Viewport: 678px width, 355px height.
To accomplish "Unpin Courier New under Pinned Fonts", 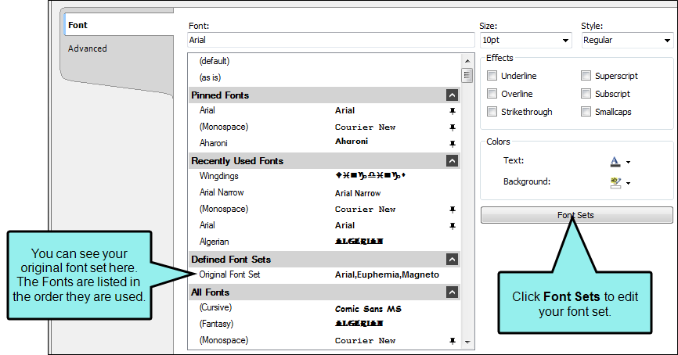I will click(453, 127).
